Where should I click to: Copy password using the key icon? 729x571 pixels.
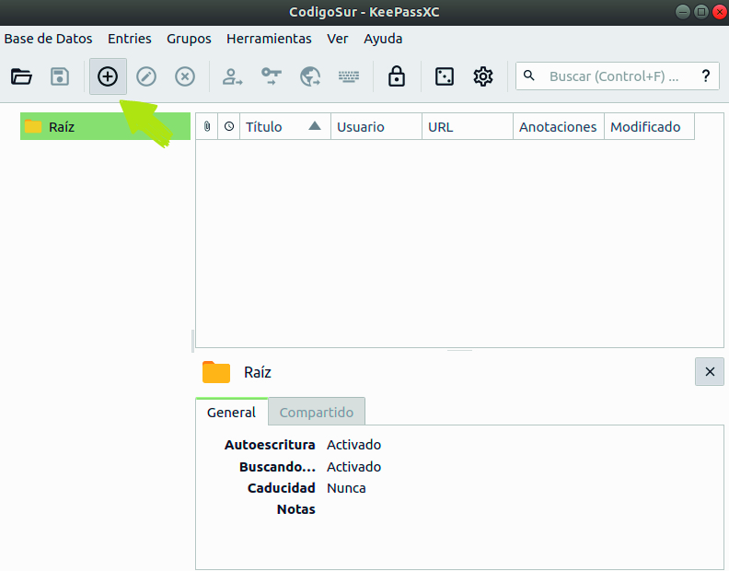click(271, 76)
